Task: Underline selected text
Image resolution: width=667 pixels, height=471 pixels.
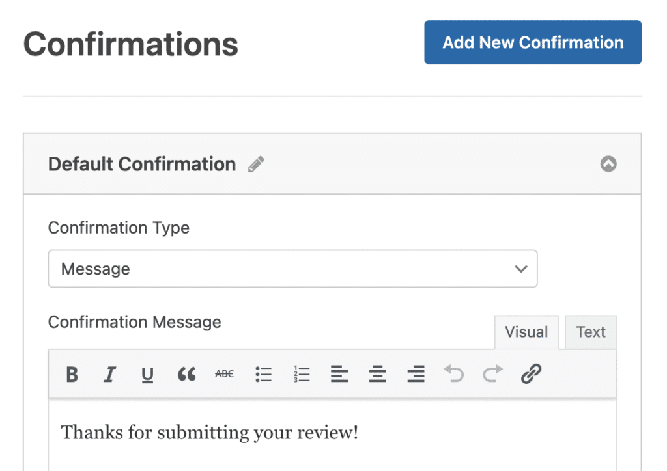Action: [147, 374]
